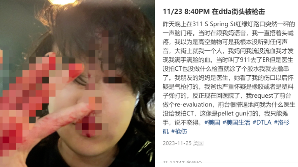Open the 11747 comments count line
The height and width of the screenshot is (167, 298).
click(182, 163)
